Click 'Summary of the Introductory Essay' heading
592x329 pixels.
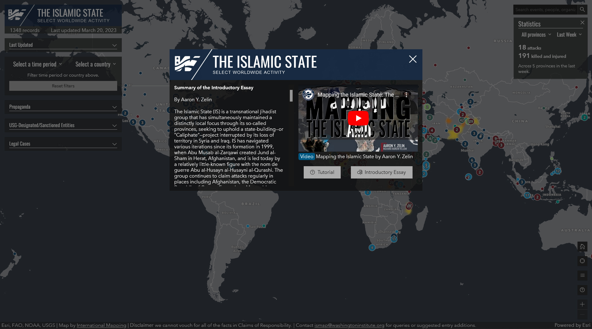tap(214, 88)
